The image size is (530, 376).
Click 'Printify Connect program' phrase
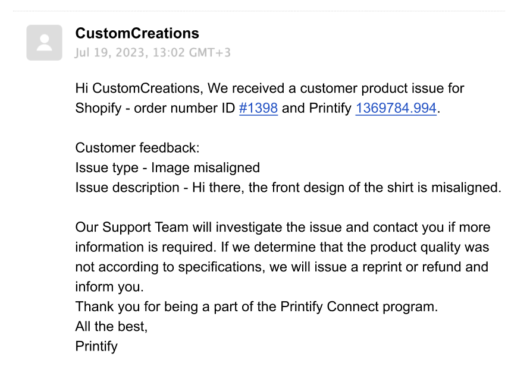click(x=359, y=307)
